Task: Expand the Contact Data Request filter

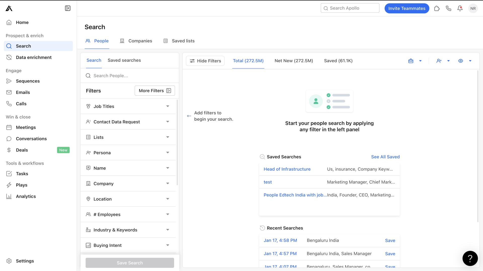Action: (128, 122)
